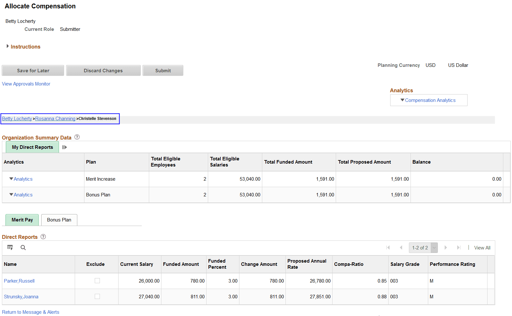Screen dimensions: 512x316
Task: Click show all columns icon beside My Direct Reports
Action: 64,147
